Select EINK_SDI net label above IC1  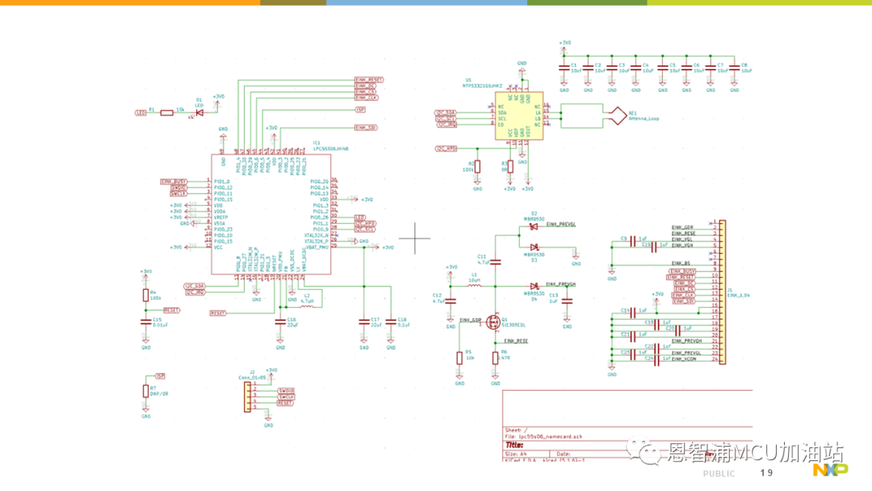366,128
